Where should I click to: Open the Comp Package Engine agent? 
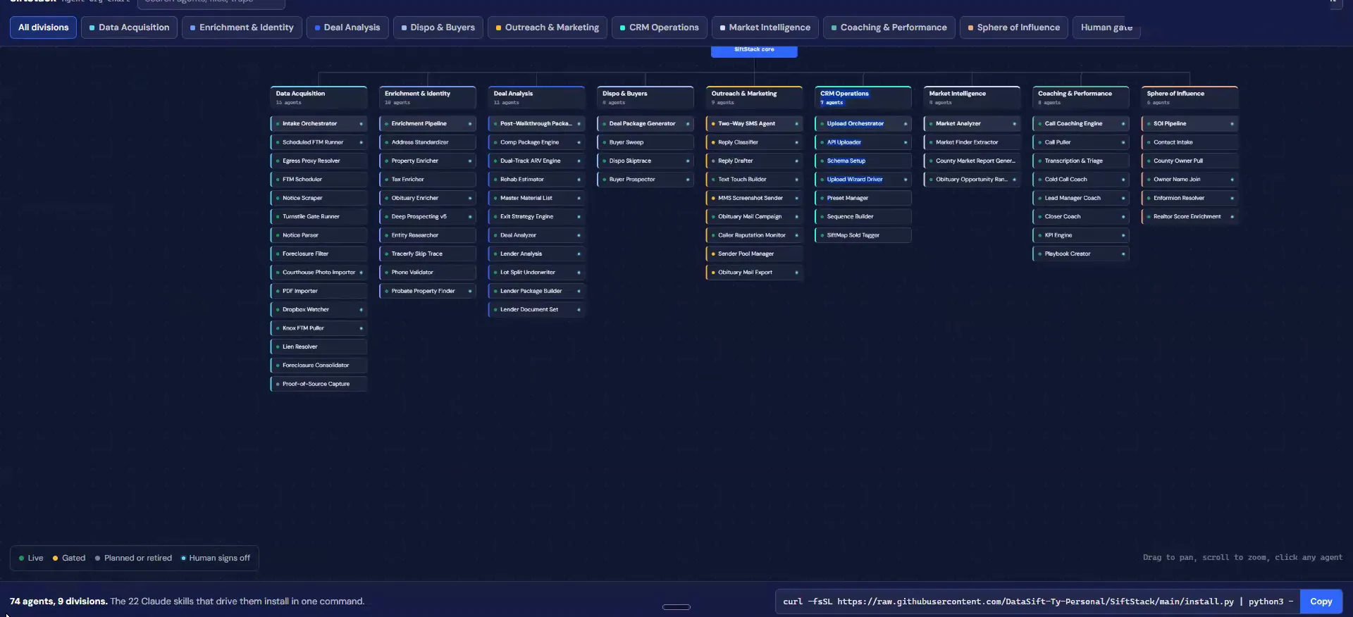(536, 142)
